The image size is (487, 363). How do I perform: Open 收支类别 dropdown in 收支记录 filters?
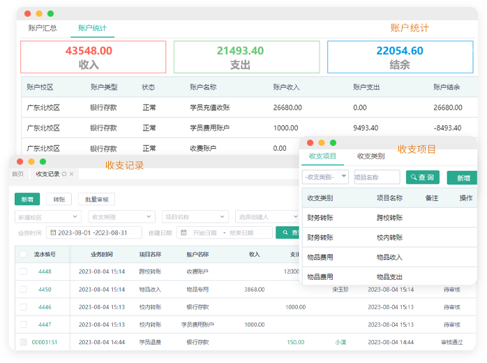point(121,217)
